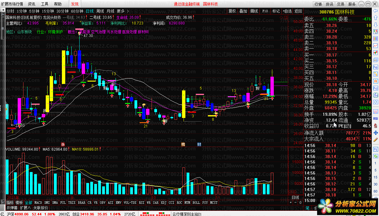The width and height of the screenshot is (379, 216).
Task: Toggle 复权 price adjustment
Action: coord(232,11)
